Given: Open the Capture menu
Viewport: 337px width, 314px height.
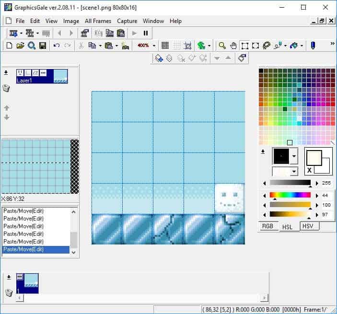Looking at the screenshot, I should click(127, 21).
